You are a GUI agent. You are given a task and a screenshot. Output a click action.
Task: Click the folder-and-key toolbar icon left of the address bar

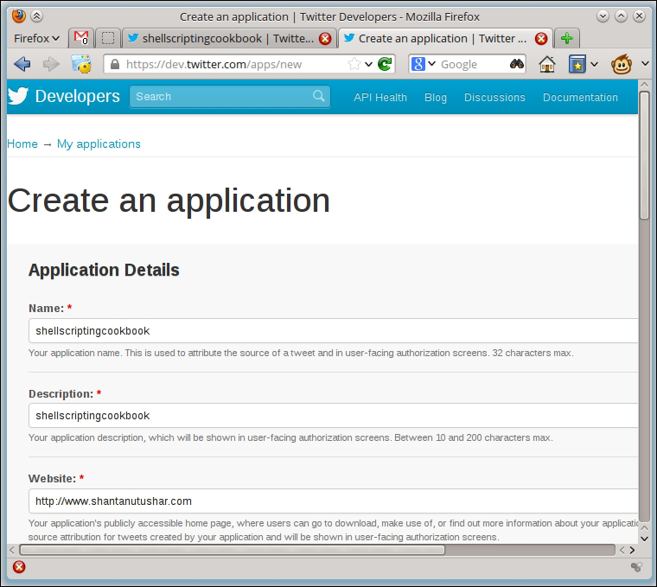click(81, 64)
